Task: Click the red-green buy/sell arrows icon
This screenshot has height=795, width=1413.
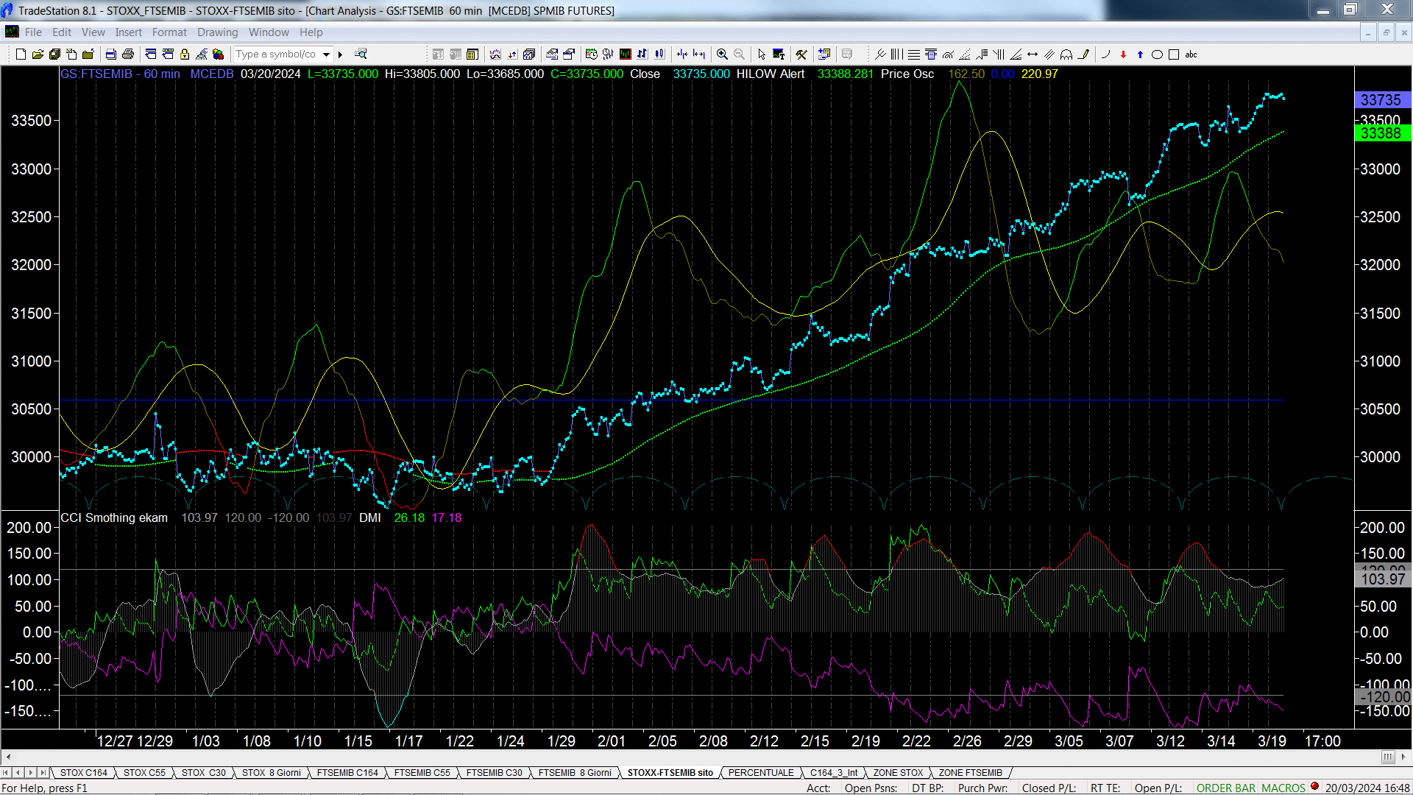Action: [512, 54]
